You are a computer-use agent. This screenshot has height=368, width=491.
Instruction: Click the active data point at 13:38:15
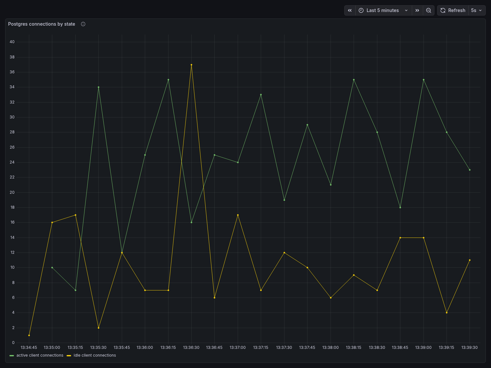(354, 80)
